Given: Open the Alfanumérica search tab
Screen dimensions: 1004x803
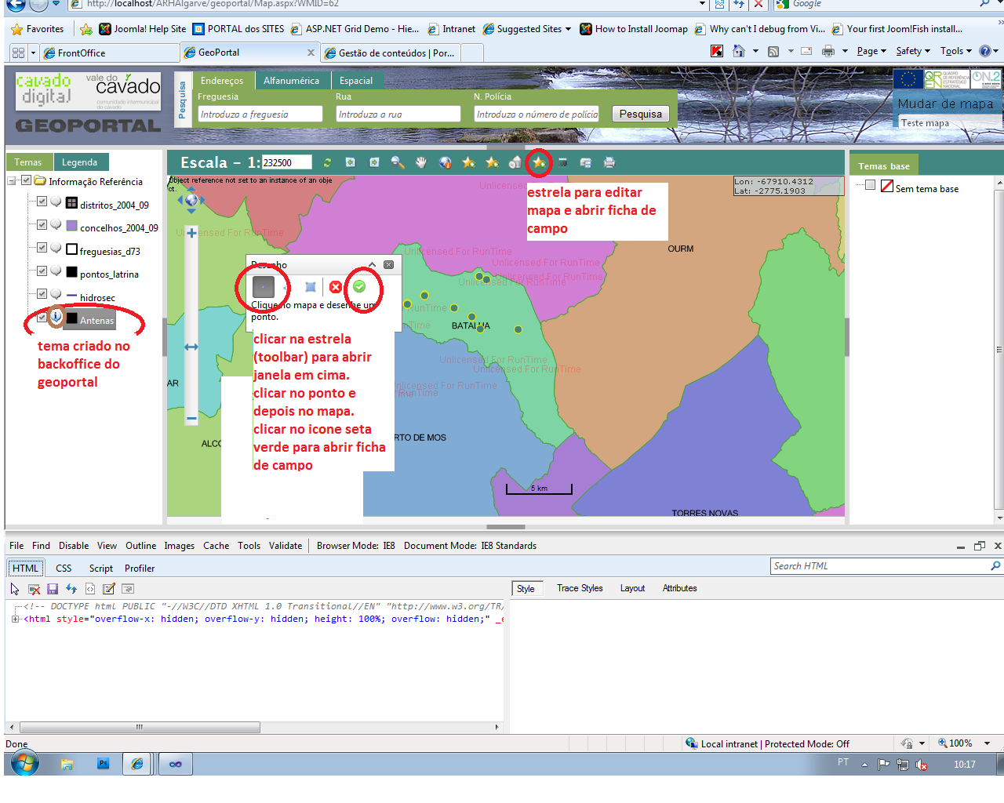Looking at the screenshot, I should tap(291, 81).
